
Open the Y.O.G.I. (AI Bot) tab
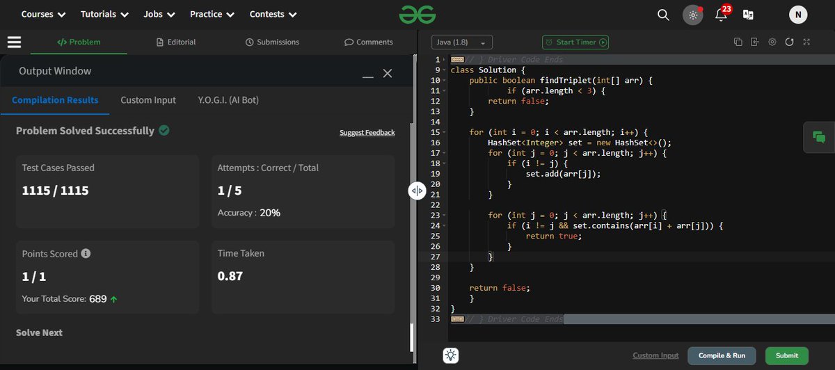pyautogui.click(x=228, y=100)
